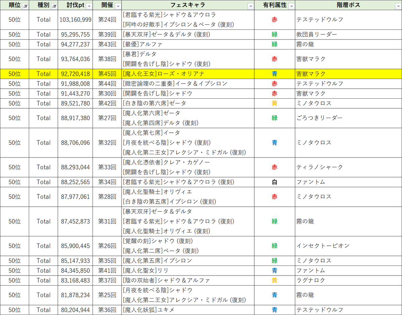Click the インセクトーピオン boss cell
The height and width of the screenshot is (315, 402).
click(x=348, y=246)
